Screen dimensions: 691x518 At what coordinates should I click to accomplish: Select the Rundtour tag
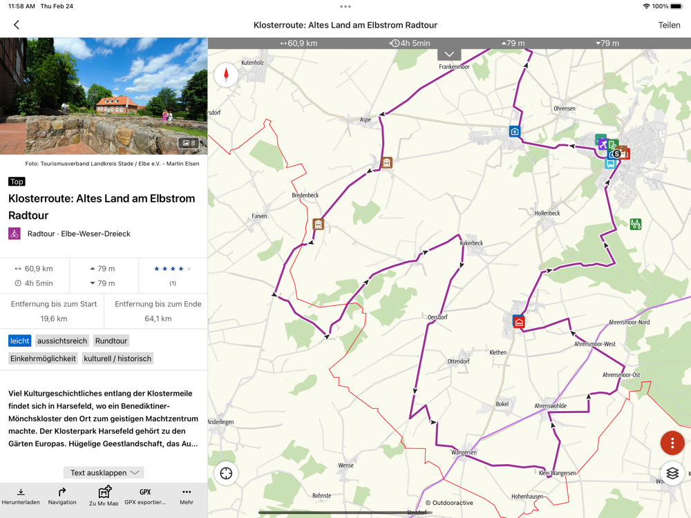click(111, 340)
